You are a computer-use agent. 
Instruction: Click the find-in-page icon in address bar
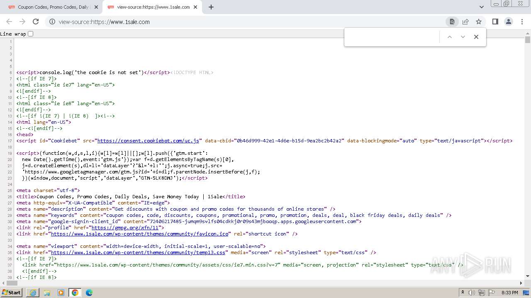452,22
